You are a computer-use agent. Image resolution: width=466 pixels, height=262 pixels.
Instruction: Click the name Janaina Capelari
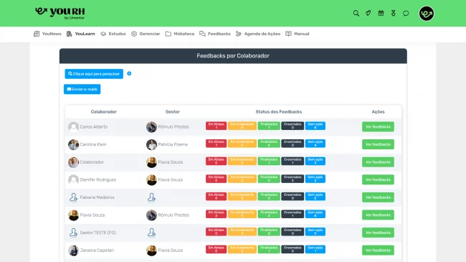click(x=97, y=251)
